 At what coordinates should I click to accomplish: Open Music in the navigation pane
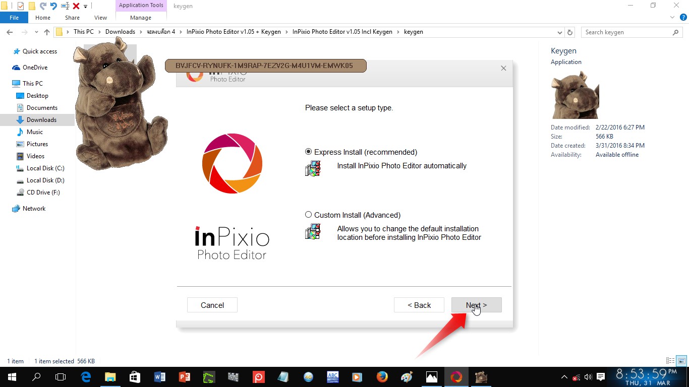[34, 132]
